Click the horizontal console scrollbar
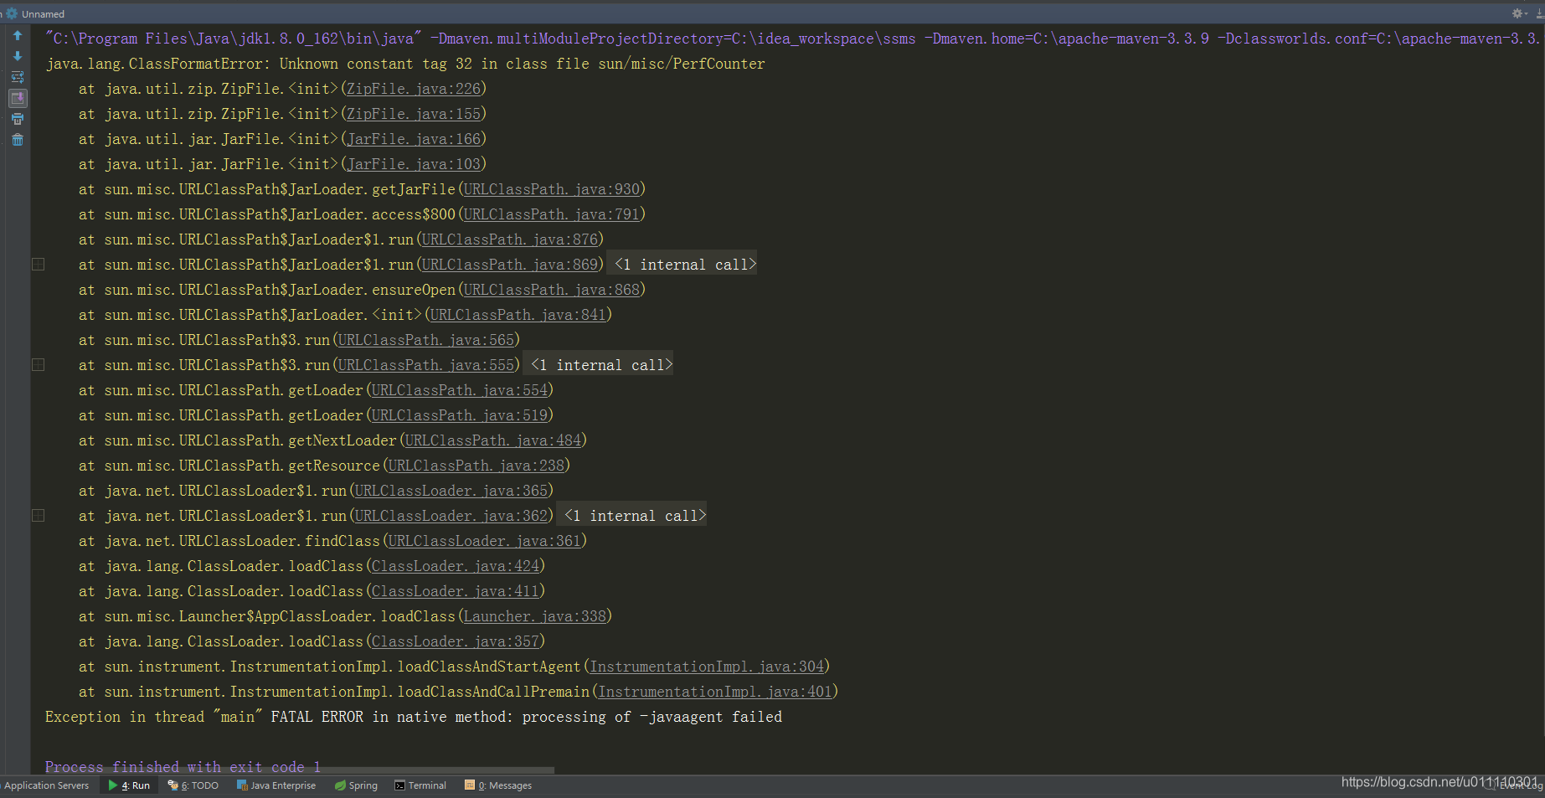The image size is (1545, 798). 293,771
